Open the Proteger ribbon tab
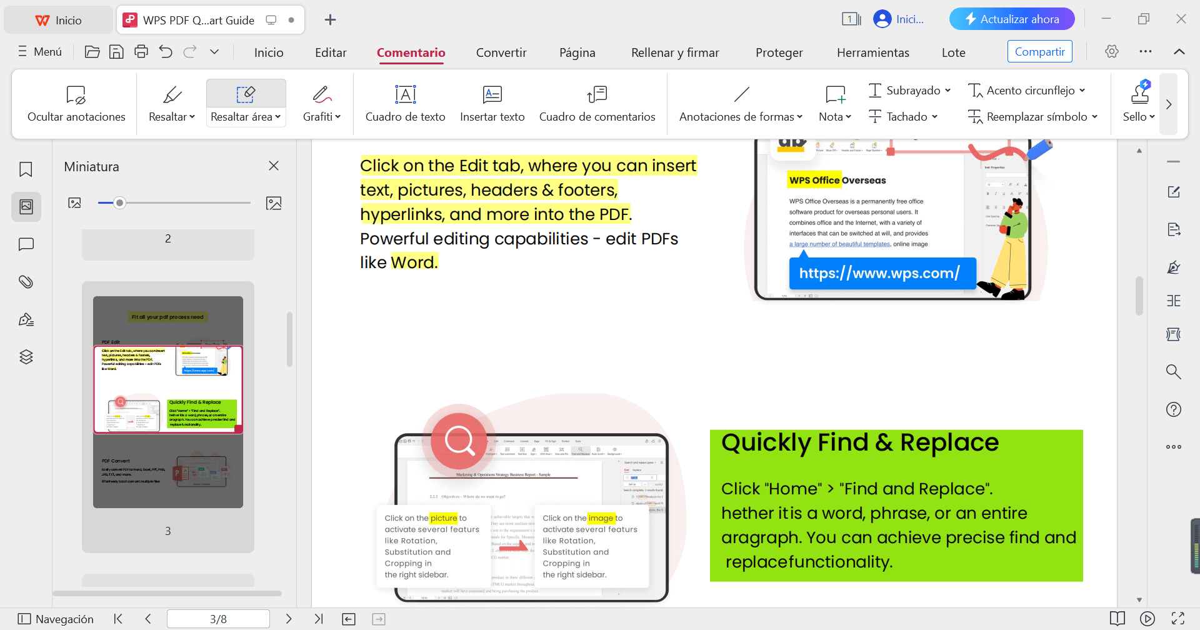The image size is (1200, 630). pos(779,52)
